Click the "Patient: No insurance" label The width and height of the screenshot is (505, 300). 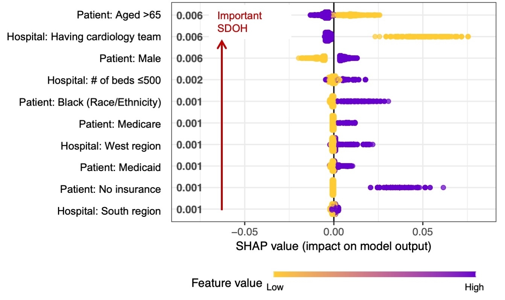(110, 189)
